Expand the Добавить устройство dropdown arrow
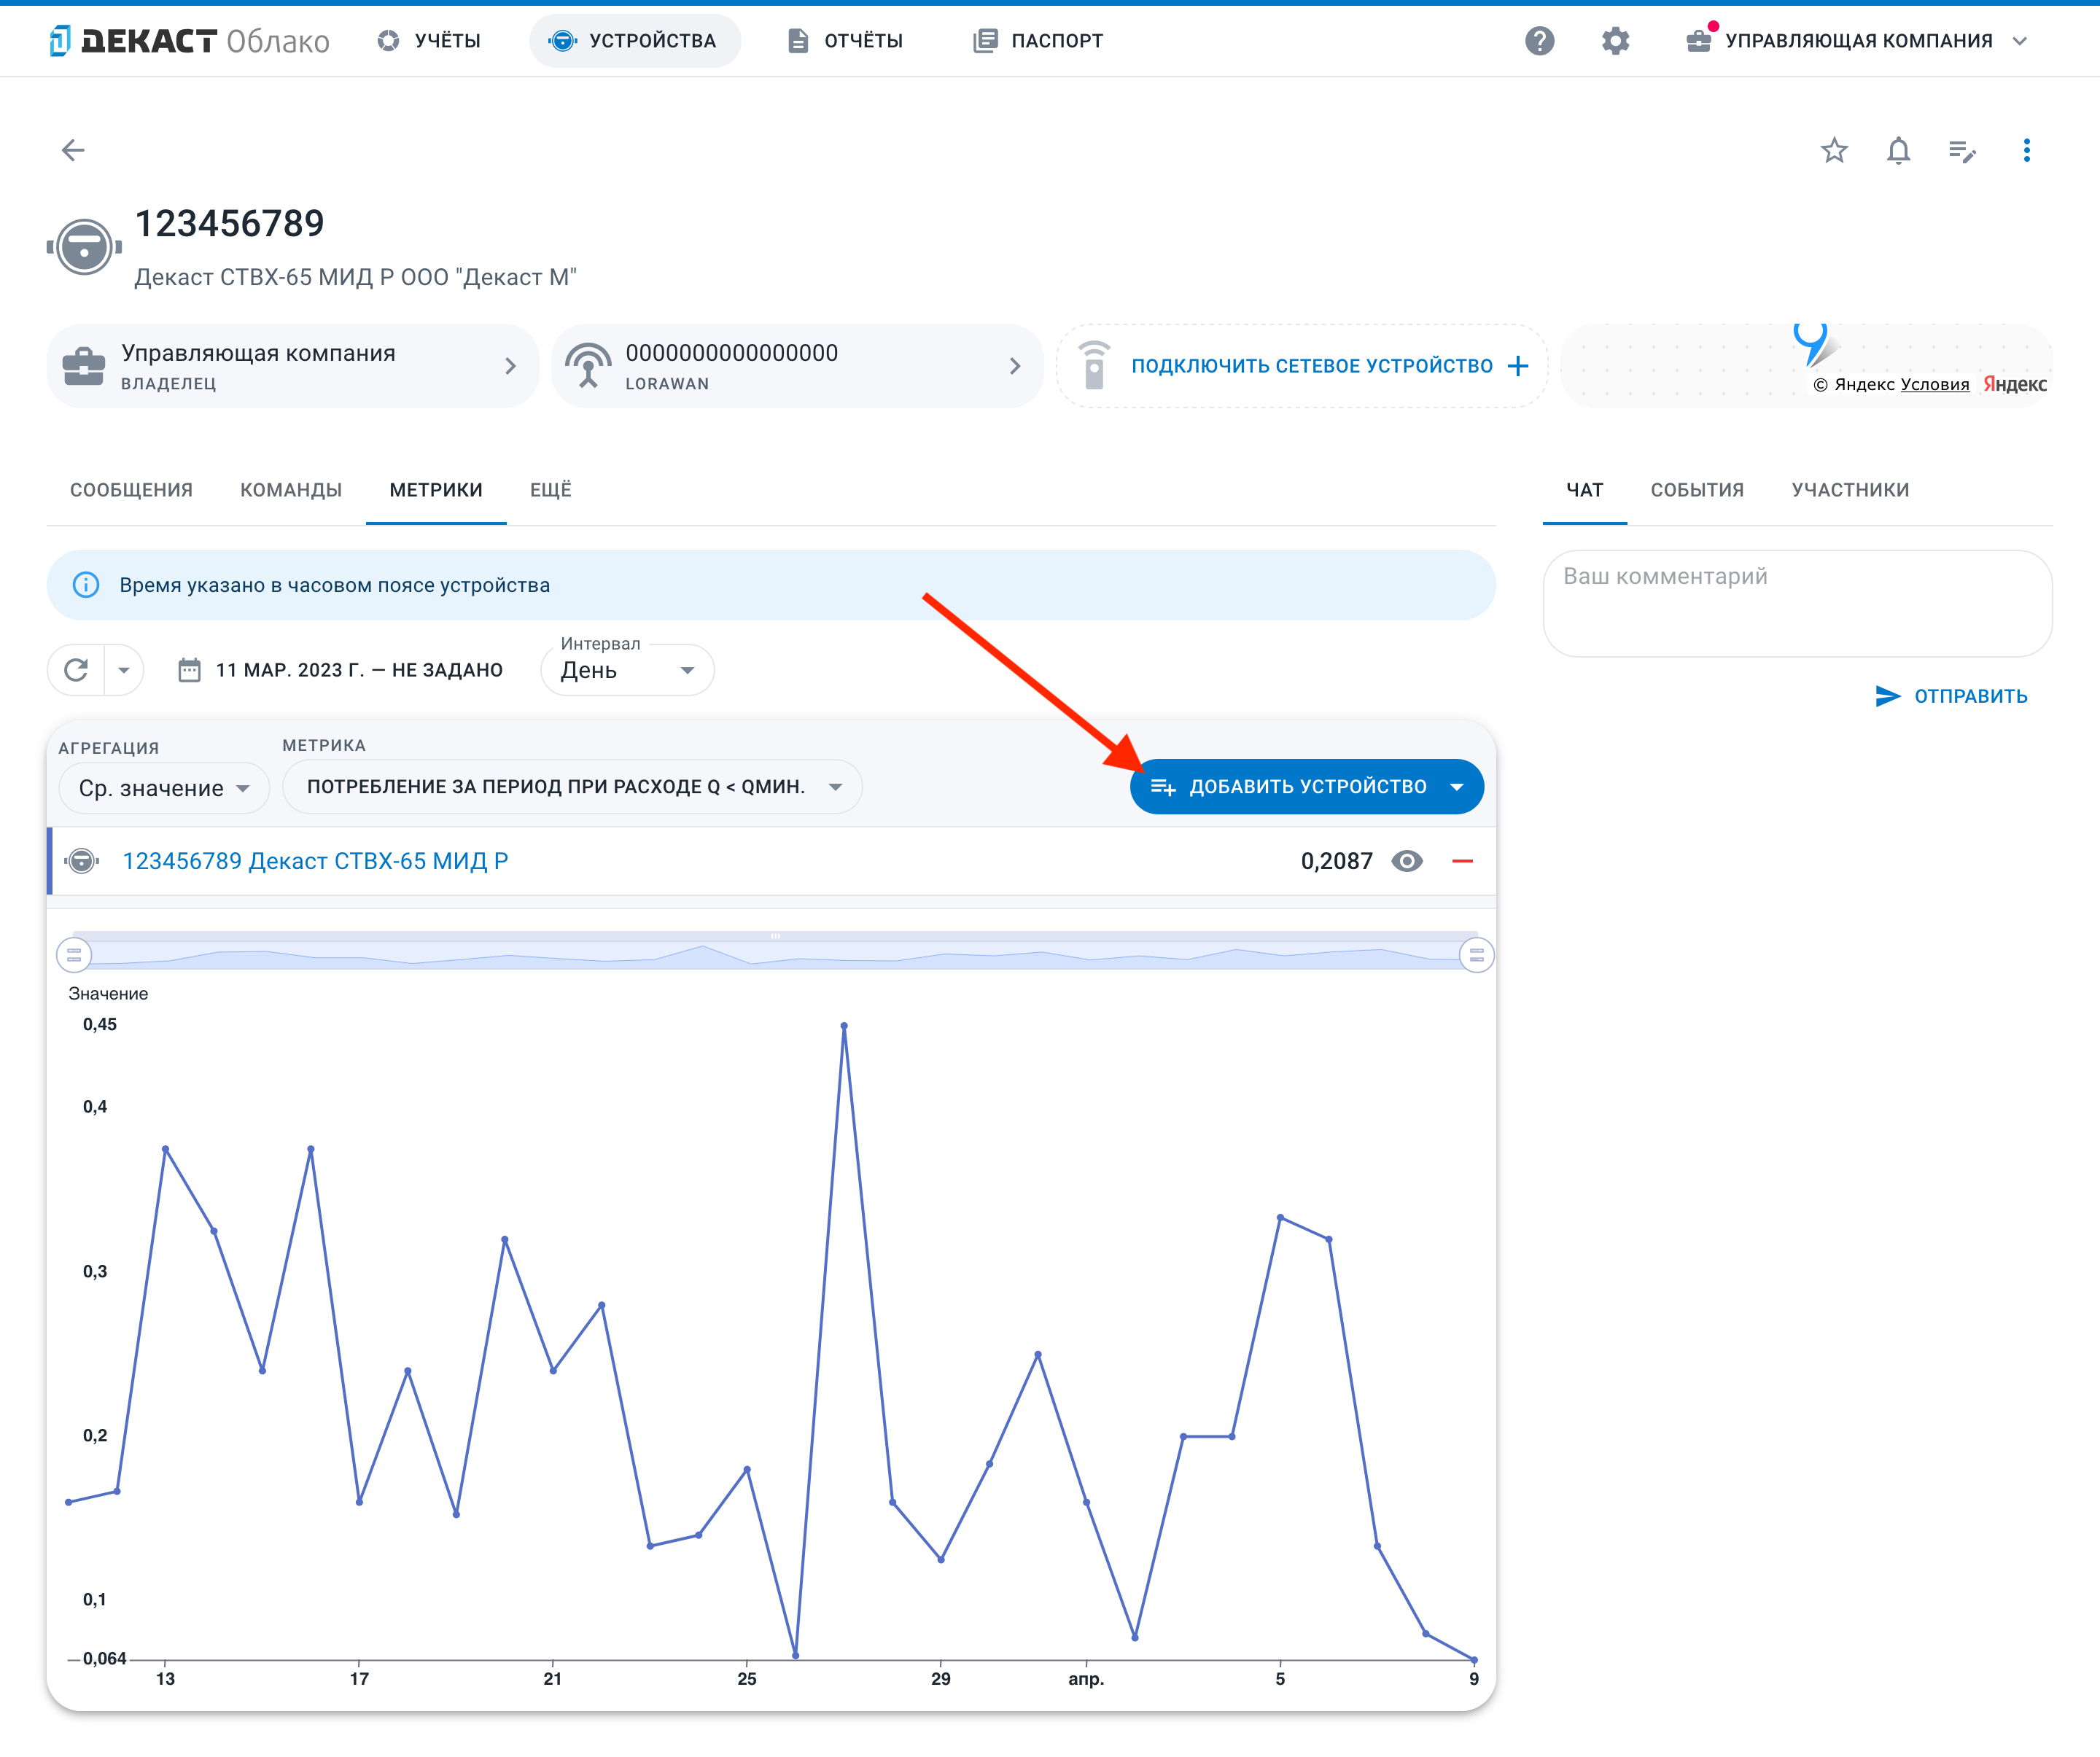The width and height of the screenshot is (2100, 1757). coord(1457,787)
